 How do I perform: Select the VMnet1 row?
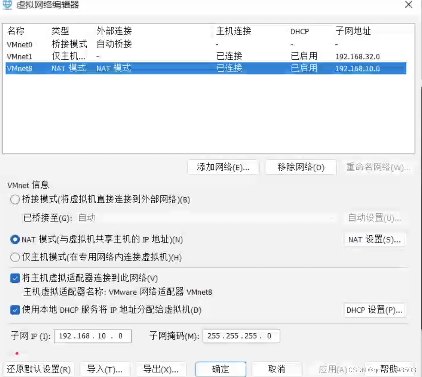[206, 56]
